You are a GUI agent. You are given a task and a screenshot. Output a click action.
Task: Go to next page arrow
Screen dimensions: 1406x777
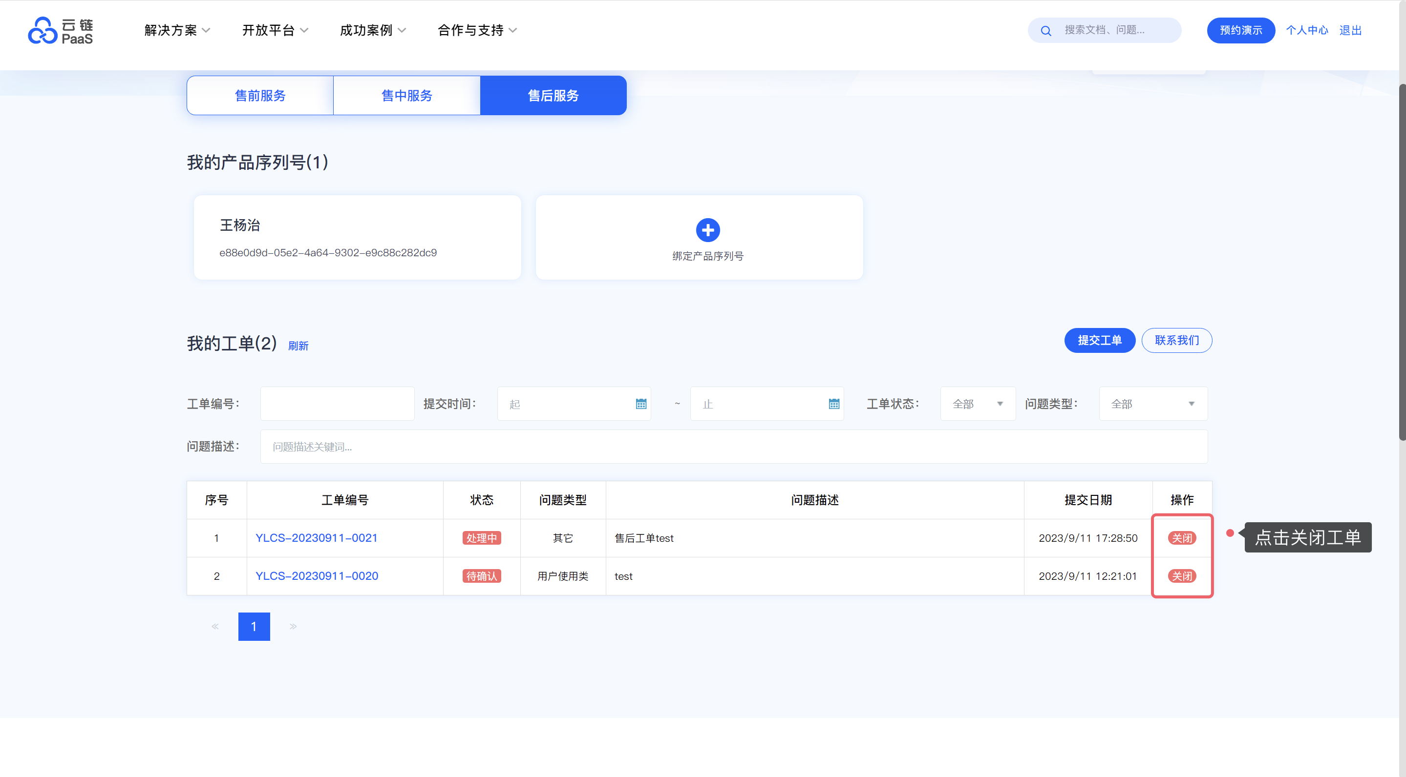293,626
